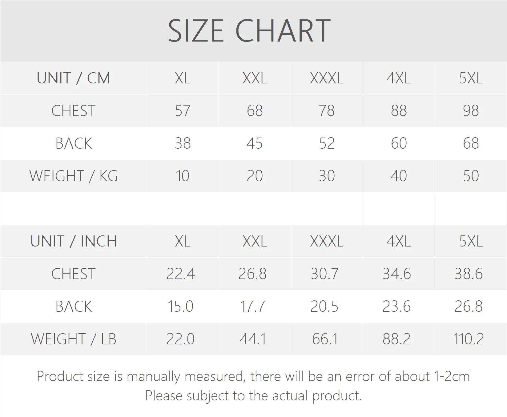Viewport: 507px width, 417px height.
Task: Click the "Please subject to the actual product" note
Action: point(253,396)
